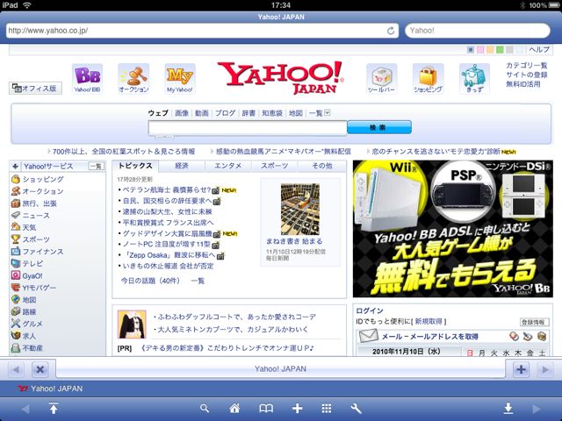Select the blue theme color swatch
The width and height of the screenshot is (562, 421).
tap(471, 50)
